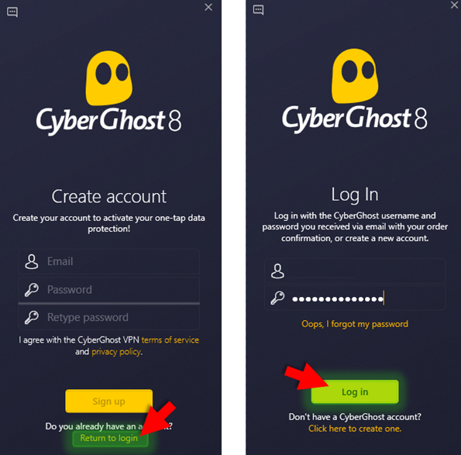Click the key icon beside Password placeholder
461x455 pixels.
point(32,290)
